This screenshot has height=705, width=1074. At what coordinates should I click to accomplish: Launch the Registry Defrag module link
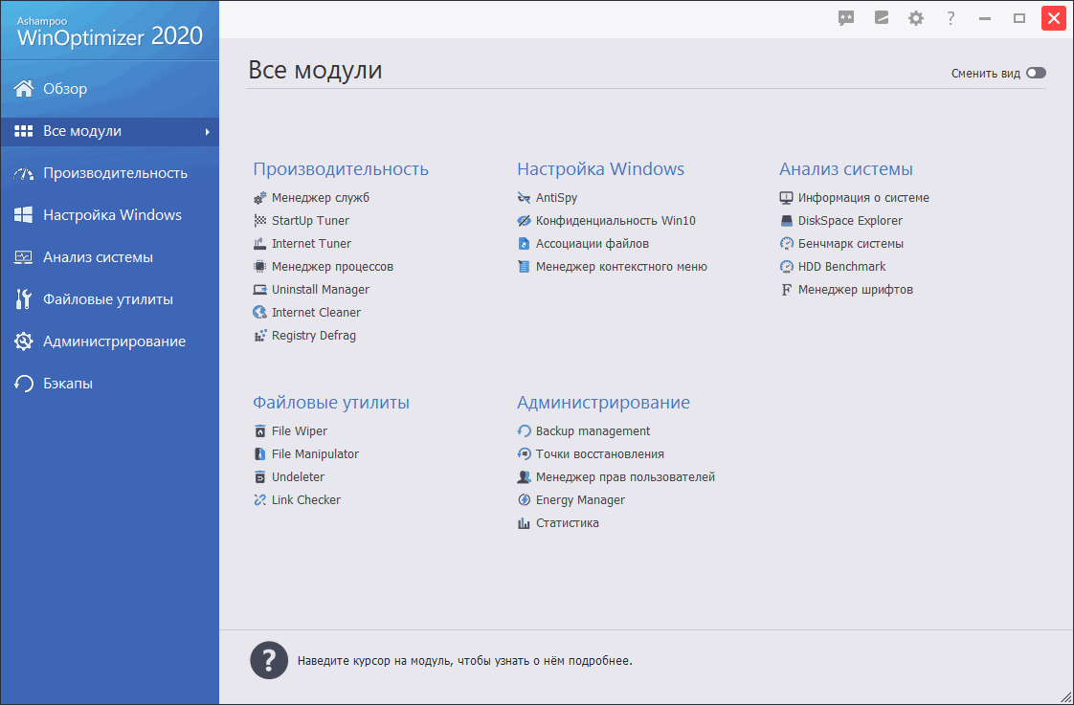[314, 336]
